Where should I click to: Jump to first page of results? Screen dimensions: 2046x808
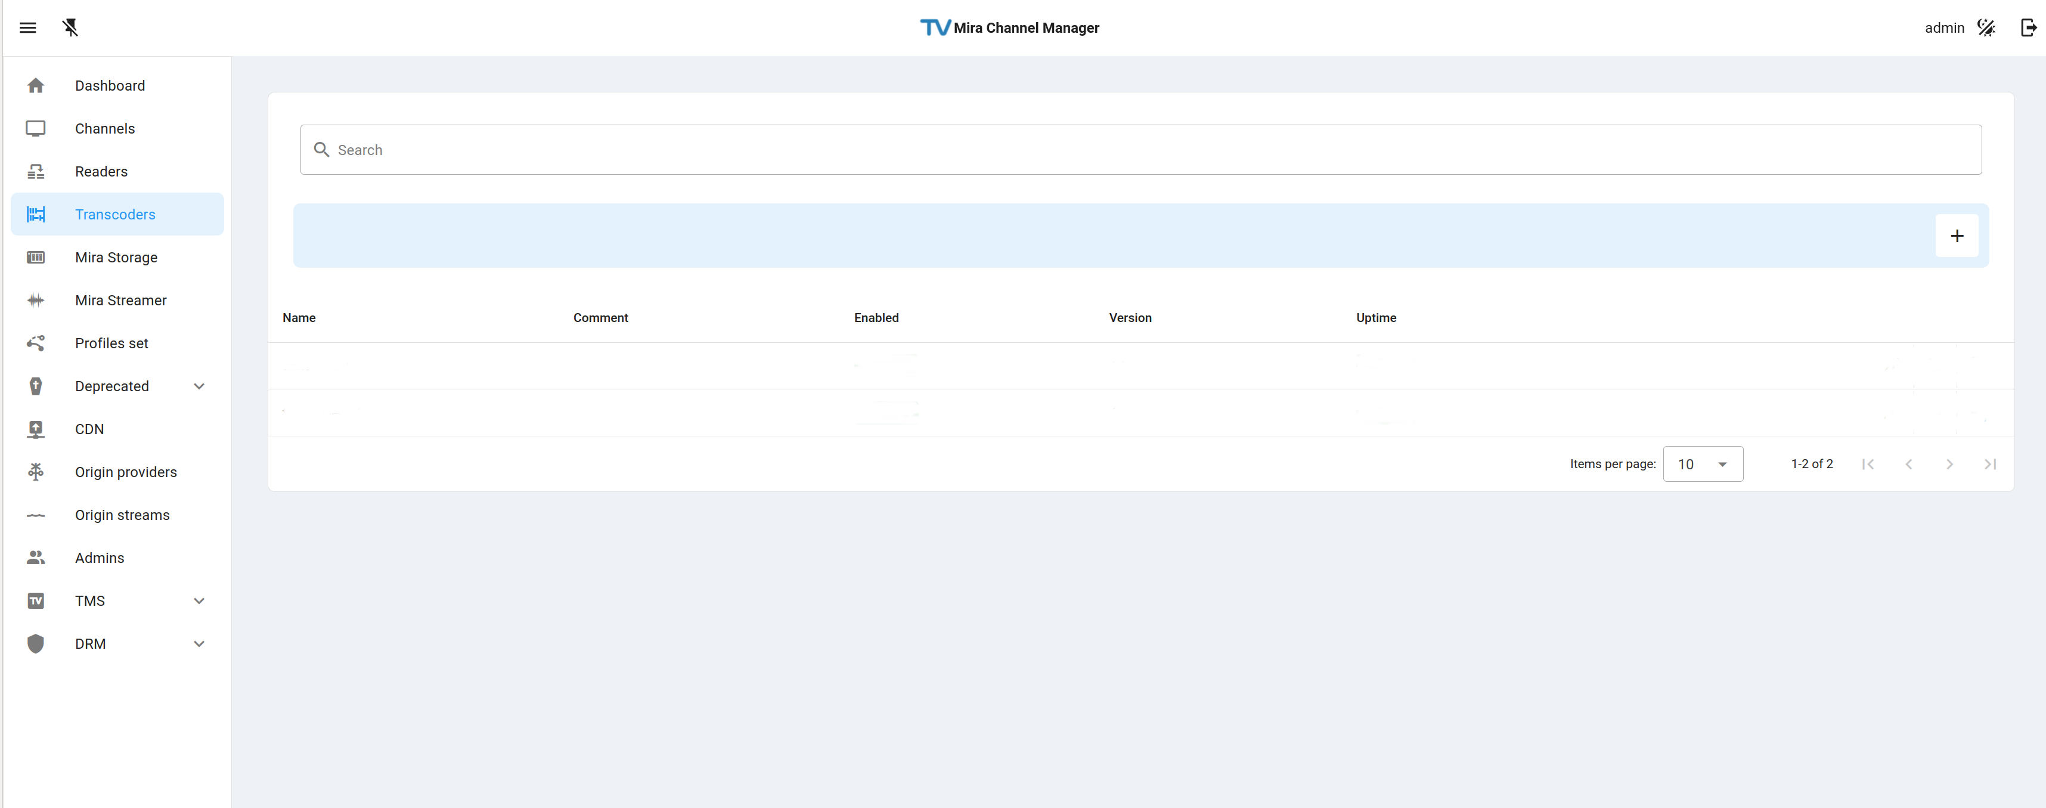(1867, 464)
